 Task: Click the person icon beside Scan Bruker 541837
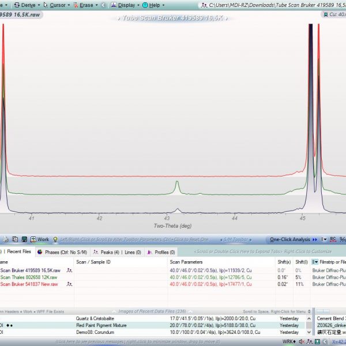(69, 284)
